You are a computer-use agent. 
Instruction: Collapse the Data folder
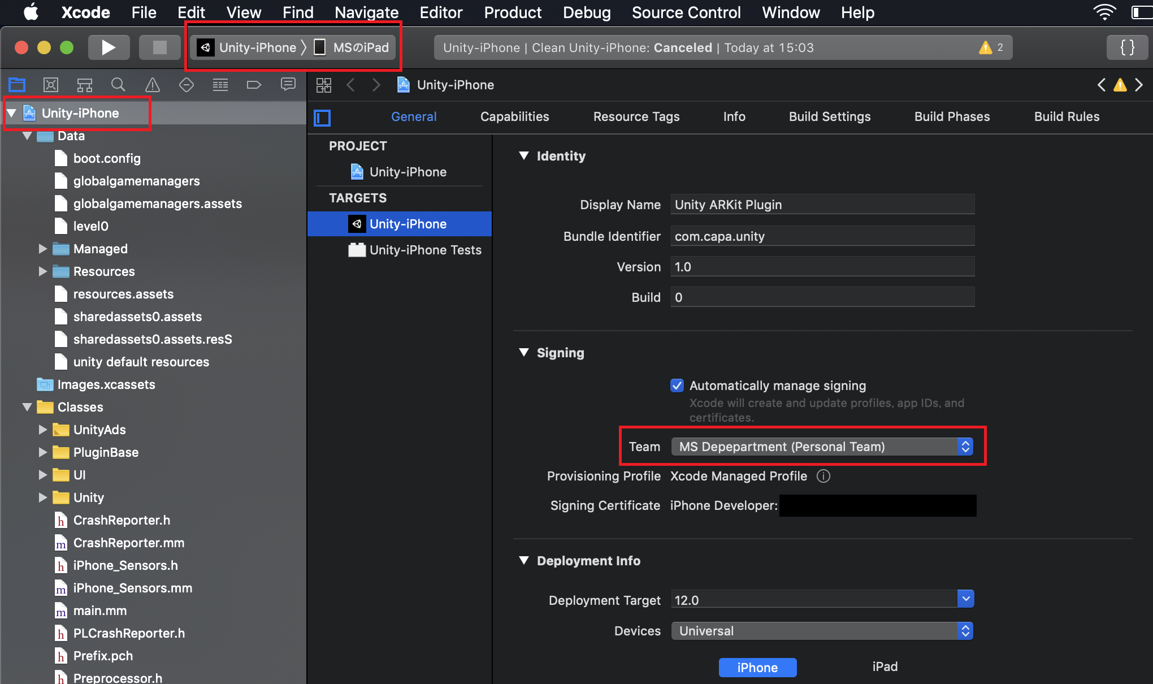click(x=27, y=136)
